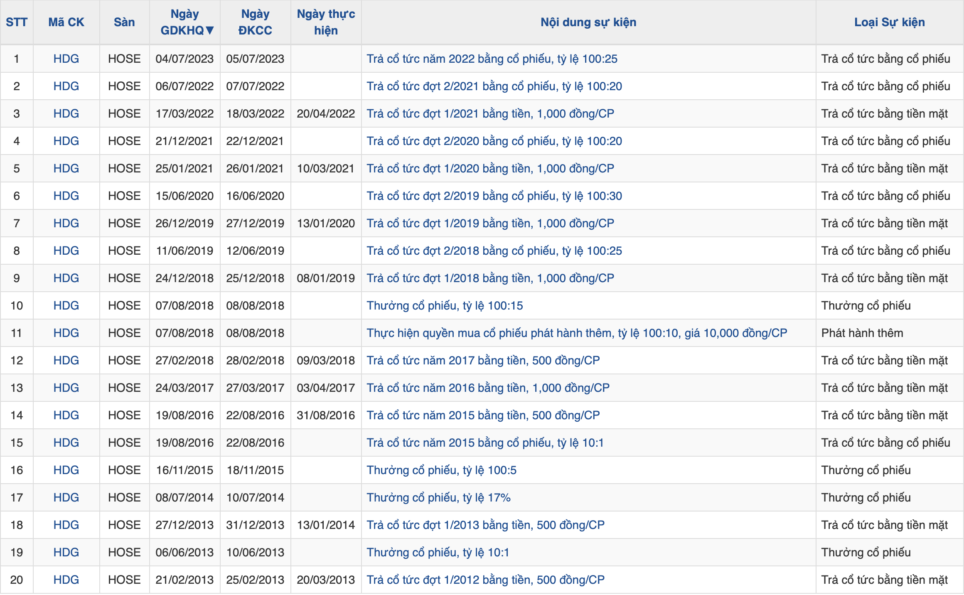Viewport: 964px width, 595px height.
Task: Open dividend đợt 2/2020 stock event link
Action: pos(494,141)
